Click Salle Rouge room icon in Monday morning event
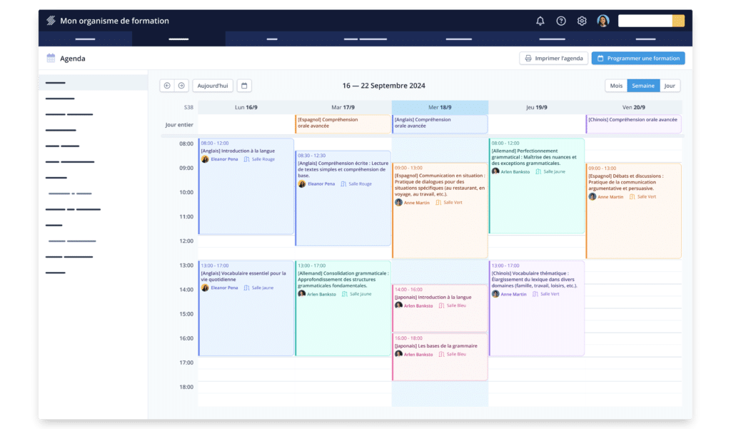The height and width of the screenshot is (429, 731). 246,159
